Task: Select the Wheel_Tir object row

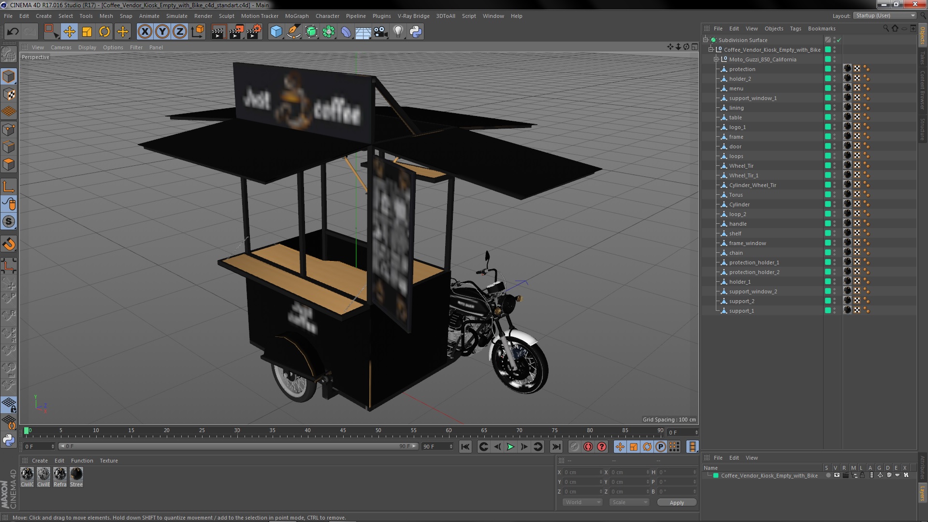Action: 741,165
